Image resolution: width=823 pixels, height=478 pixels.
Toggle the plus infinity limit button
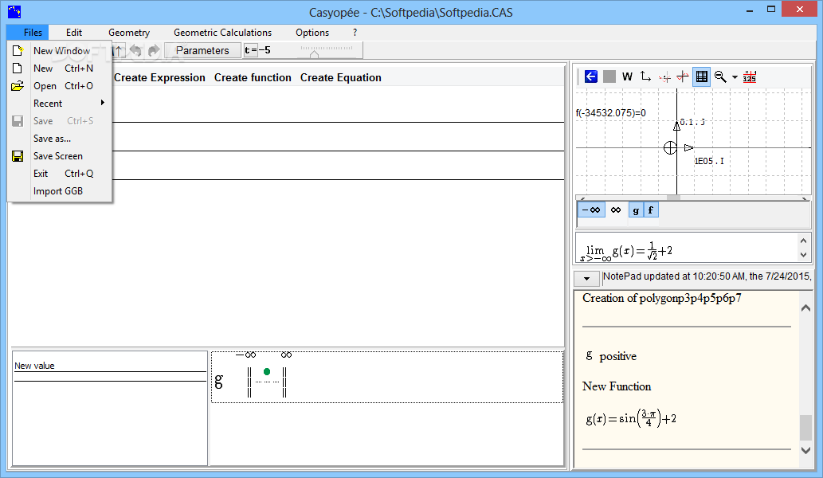[x=616, y=210]
